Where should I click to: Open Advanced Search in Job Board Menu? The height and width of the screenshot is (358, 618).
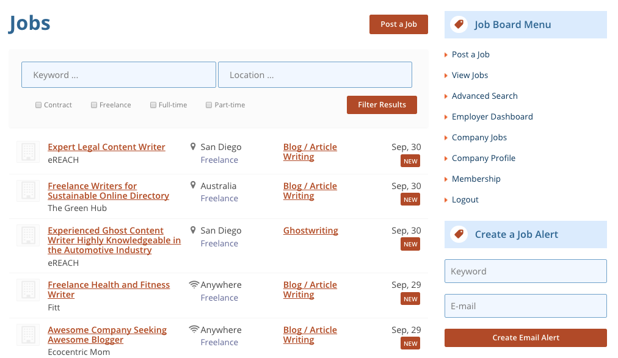484,96
